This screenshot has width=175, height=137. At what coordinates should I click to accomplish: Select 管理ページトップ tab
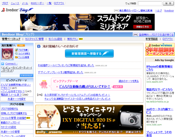tap(11, 39)
